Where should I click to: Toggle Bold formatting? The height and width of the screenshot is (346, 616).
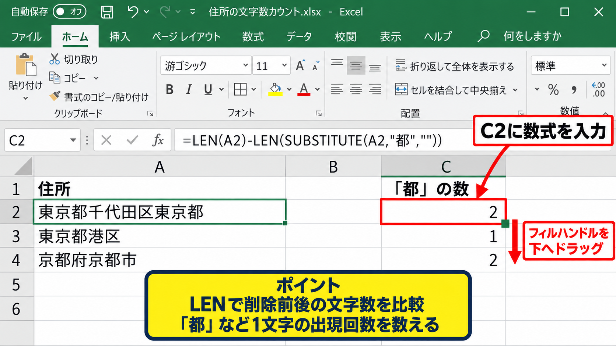(x=169, y=89)
